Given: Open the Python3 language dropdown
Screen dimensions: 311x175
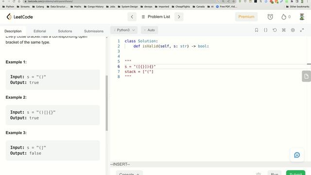Looking at the screenshot, I should [124, 30].
